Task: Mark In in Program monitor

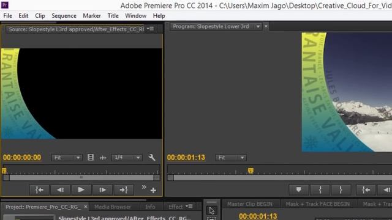Action: click(320, 190)
